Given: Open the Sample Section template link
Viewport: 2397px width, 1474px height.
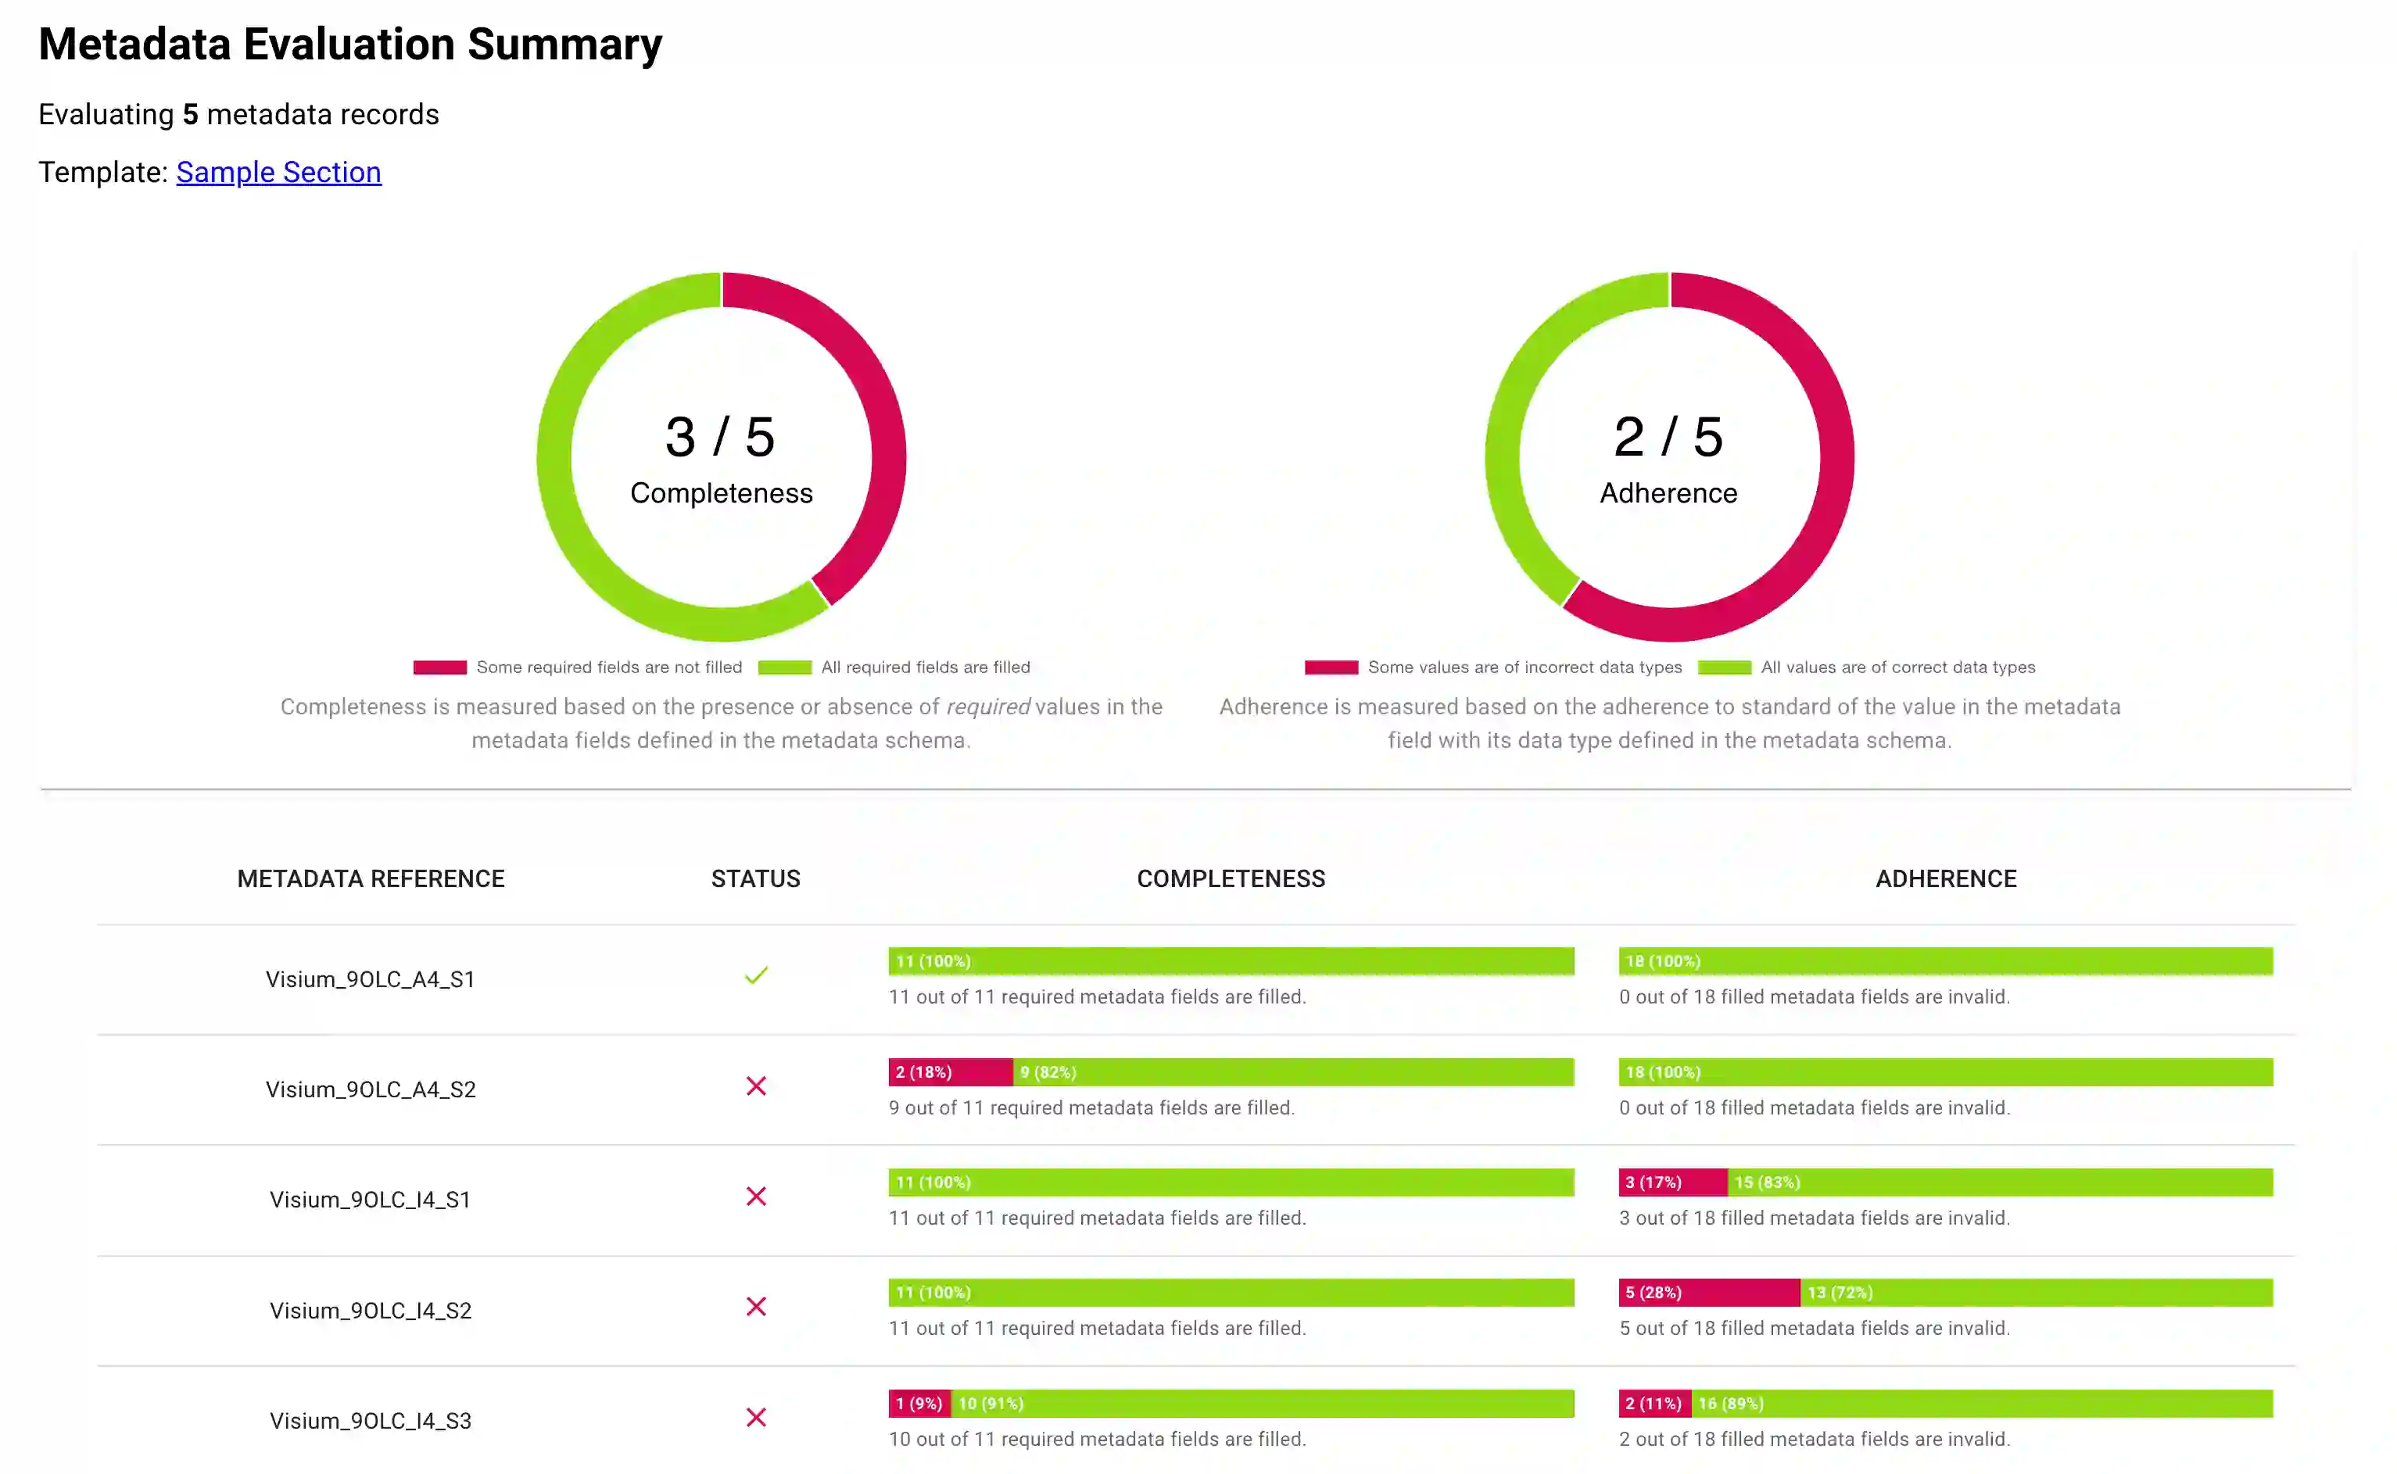Looking at the screenshot, I should [x=278, y=173].
